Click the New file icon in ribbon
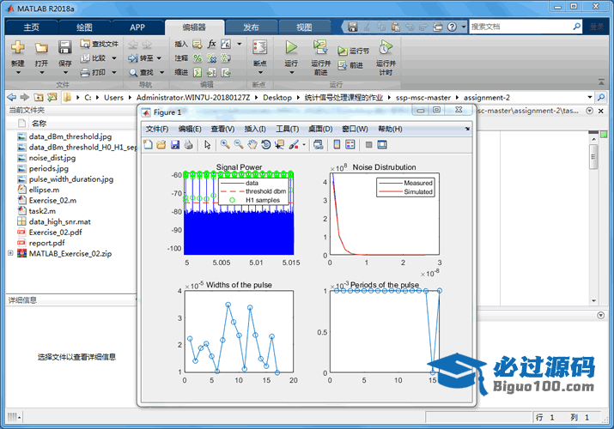Image resolution: width=614 pixels, height=429 pixels. [18, 48]
